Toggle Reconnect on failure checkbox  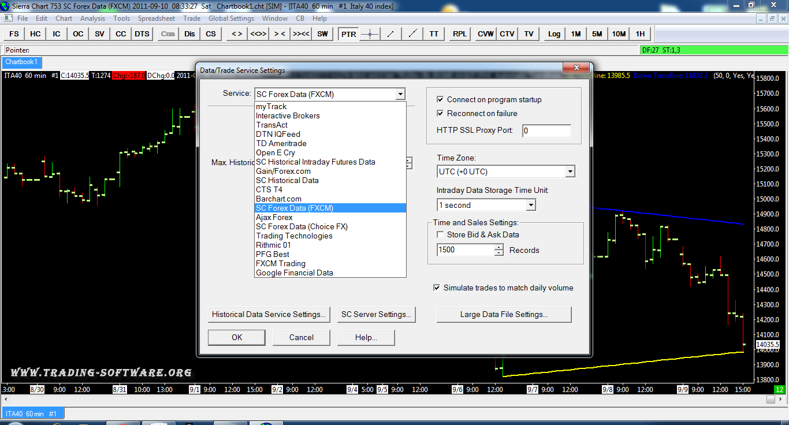click(441, 113)
